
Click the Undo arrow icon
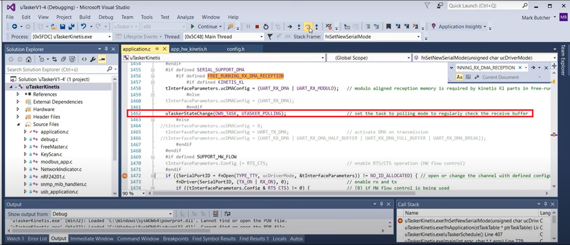click(x=83, y=26)
